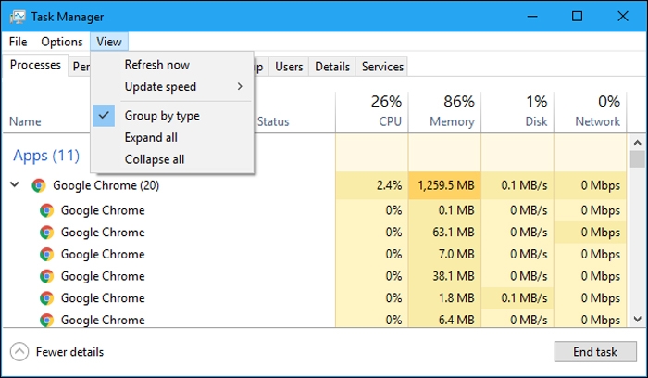Select Collapse all in the View menu
The width and height of the screenshot is (648, 378).
154,159
